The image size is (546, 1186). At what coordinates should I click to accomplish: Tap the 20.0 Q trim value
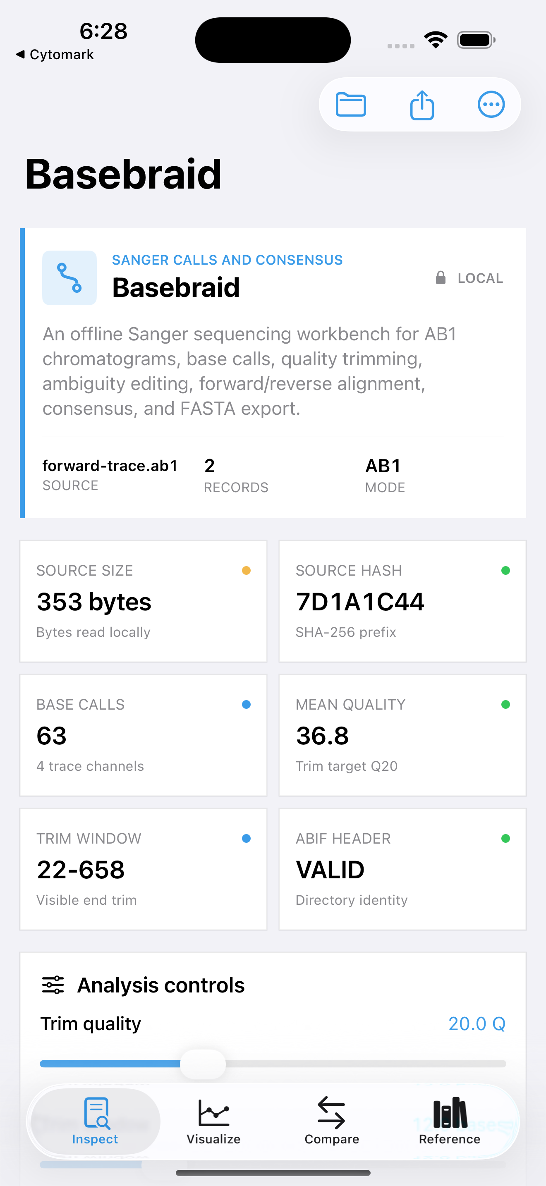click(477, 1023)
